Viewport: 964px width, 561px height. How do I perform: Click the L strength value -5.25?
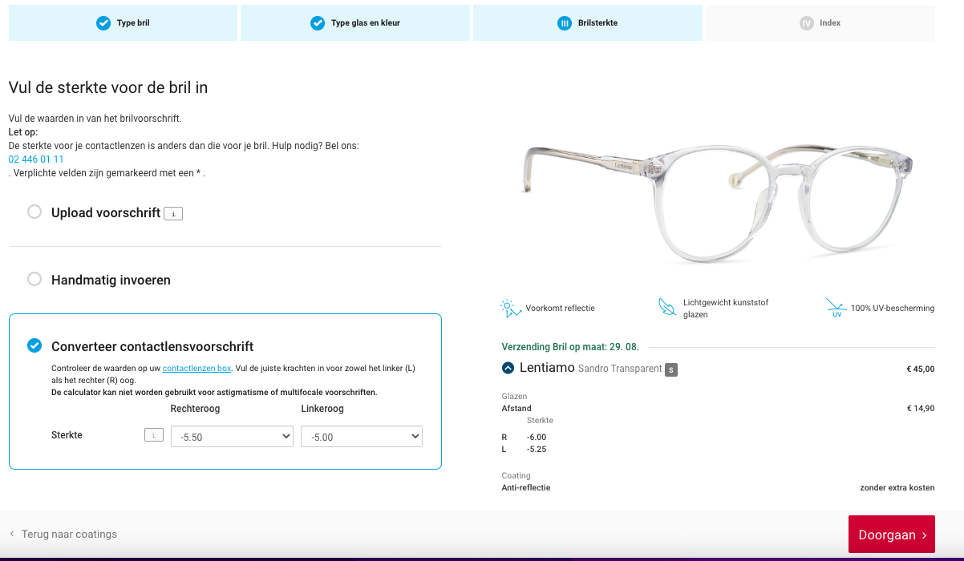pos(537,450)
